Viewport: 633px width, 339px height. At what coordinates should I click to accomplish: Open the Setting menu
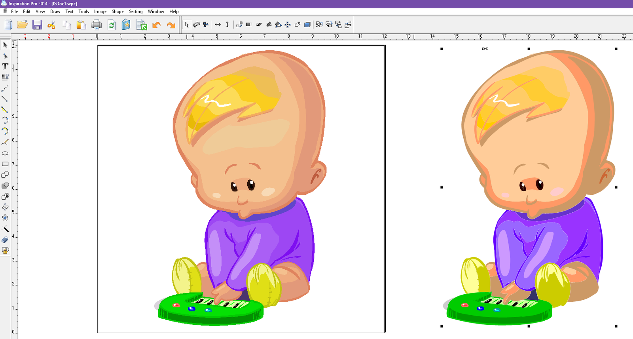(135, 11)
